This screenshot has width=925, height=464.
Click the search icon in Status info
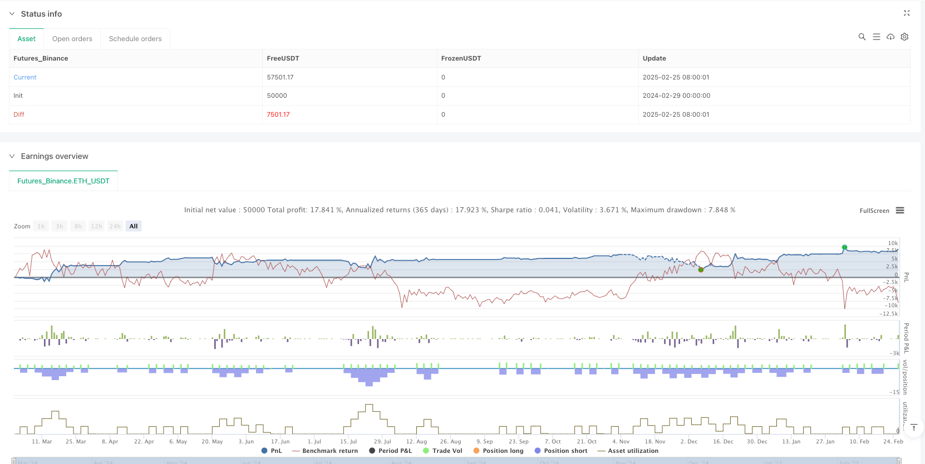[862, 37]
